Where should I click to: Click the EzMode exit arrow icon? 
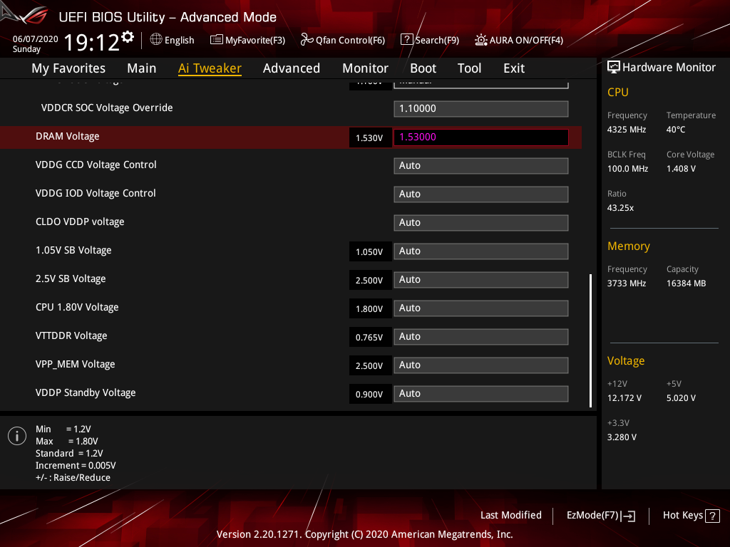click(628, 516)
